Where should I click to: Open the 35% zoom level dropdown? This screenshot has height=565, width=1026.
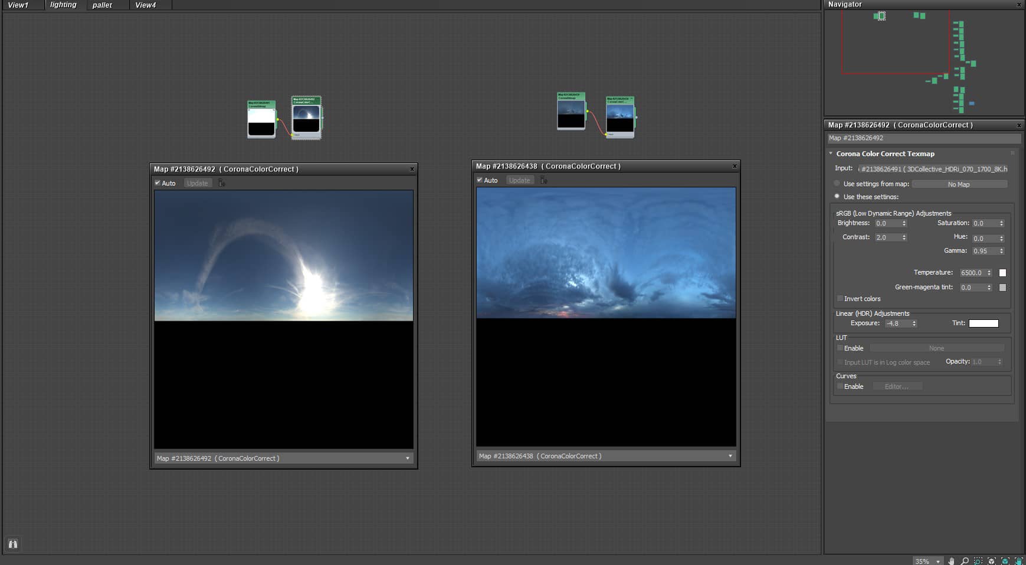point(938,561)
